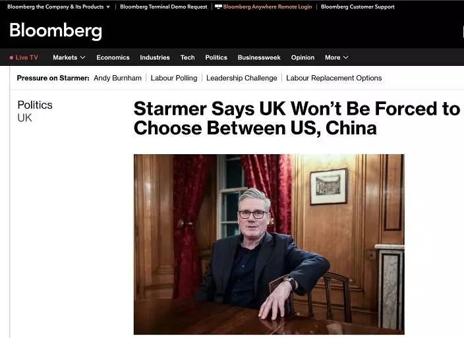Select the Politics nav item
Viewport: 464px width, 338px height.
pos(216,57)
